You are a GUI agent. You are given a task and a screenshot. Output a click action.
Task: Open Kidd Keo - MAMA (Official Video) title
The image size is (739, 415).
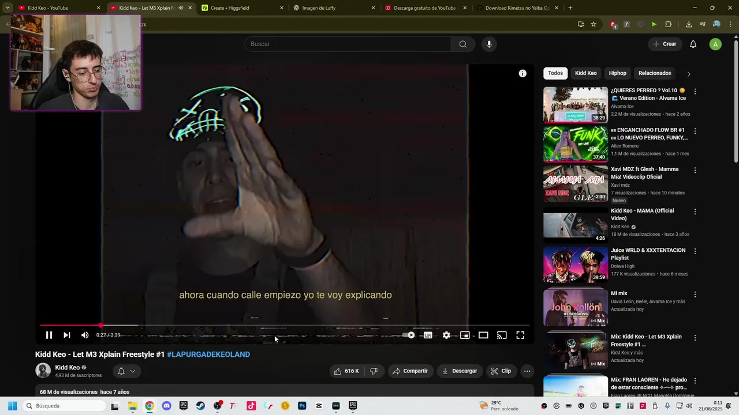642,214
